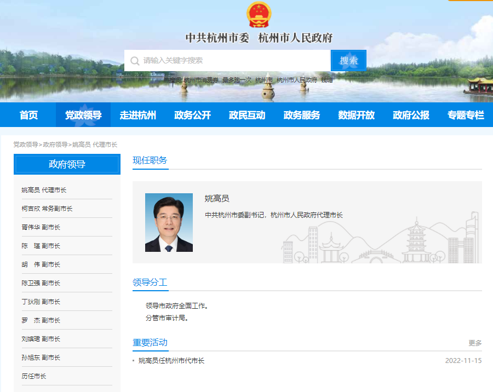The width and height of the screenshot is (493, 392).
Task: Click 更多 link beside 重要活动
Action: pos(475,343)
